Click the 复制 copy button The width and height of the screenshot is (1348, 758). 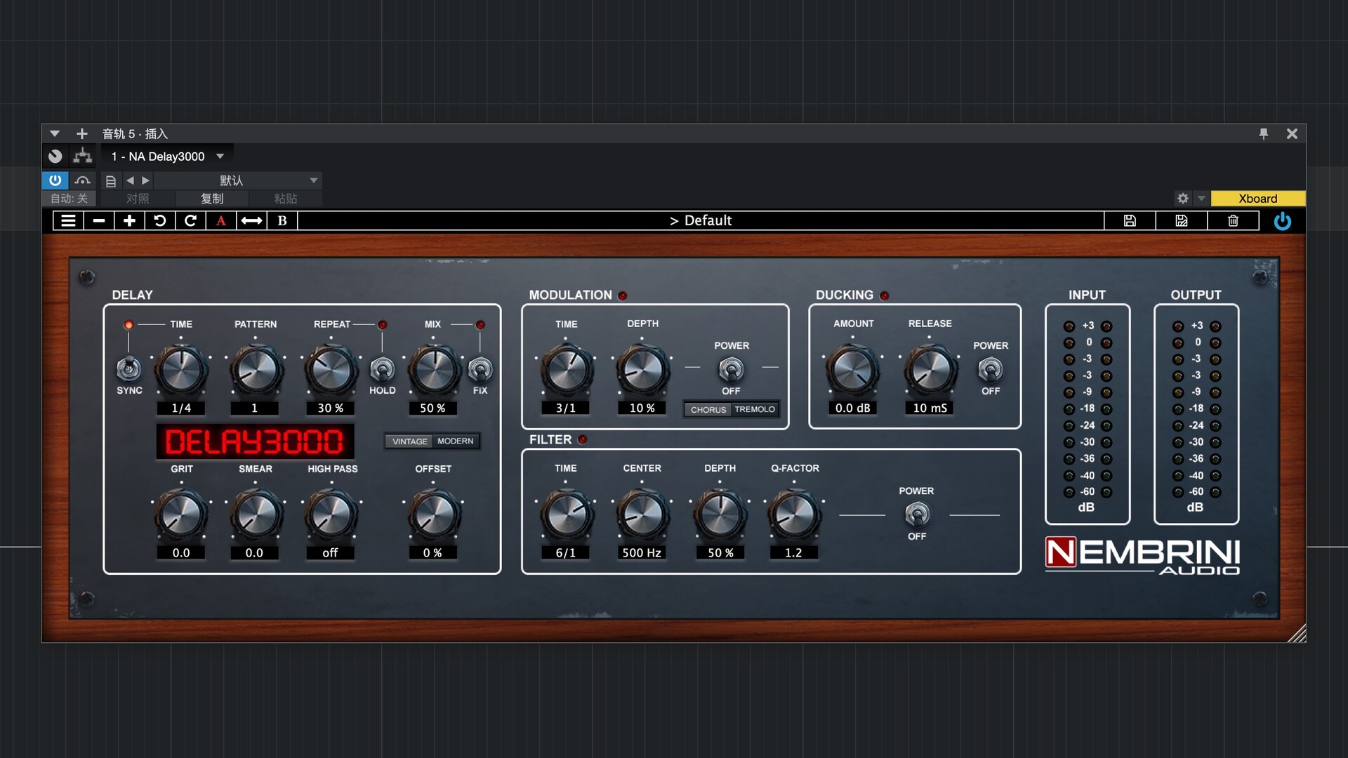(212, 199)
